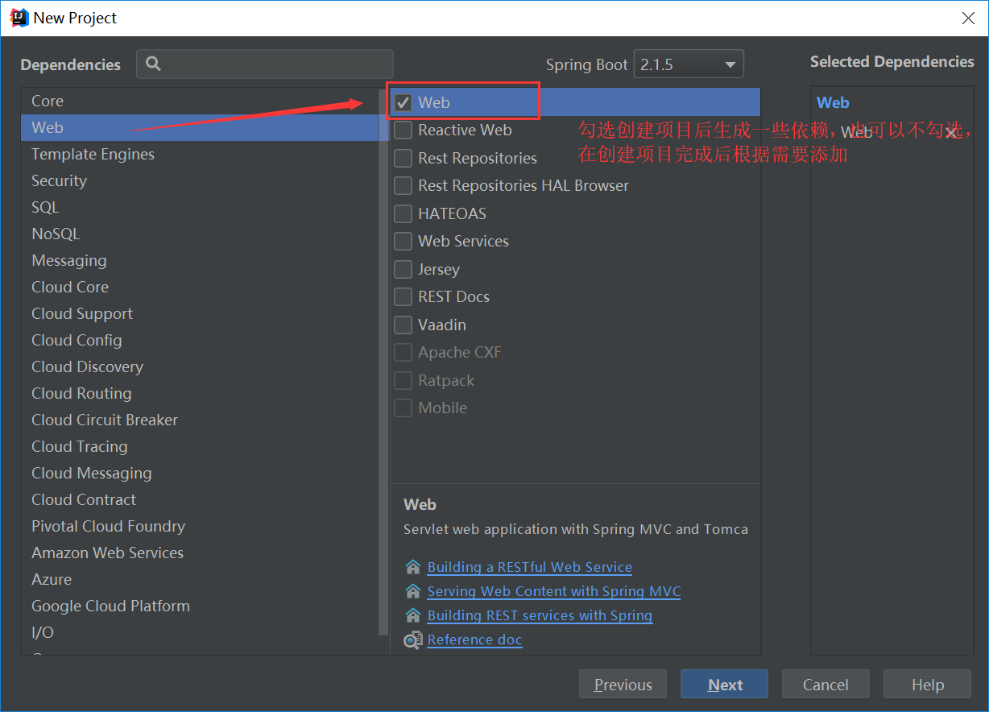Open Cloud Tracing category
Viewport: 989px width, 712px height.
(200, 446)
